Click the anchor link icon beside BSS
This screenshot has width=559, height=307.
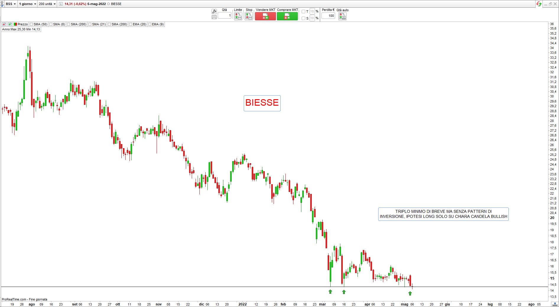(x=2, y=4)
